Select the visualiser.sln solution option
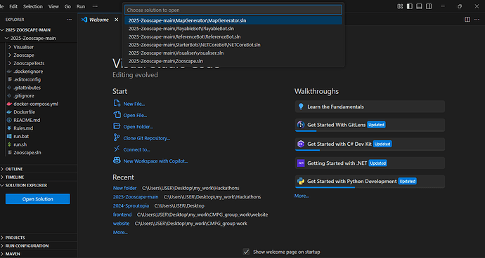 (233, 53)
